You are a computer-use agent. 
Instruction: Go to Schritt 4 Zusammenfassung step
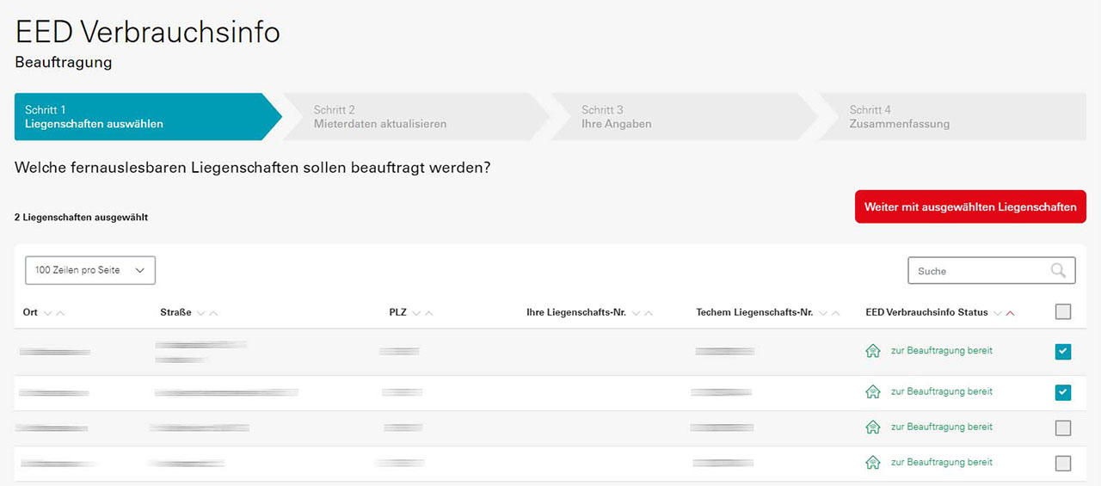tap(952, 117)
